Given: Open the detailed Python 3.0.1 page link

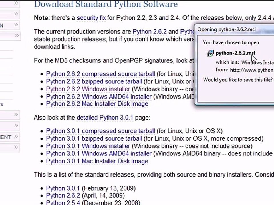Looking at the screenshot, I should (x=105, y=118).
